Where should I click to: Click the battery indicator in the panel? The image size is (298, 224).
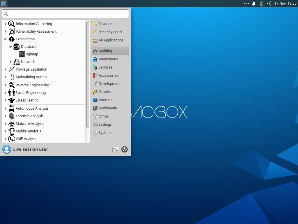coord(262,3)
